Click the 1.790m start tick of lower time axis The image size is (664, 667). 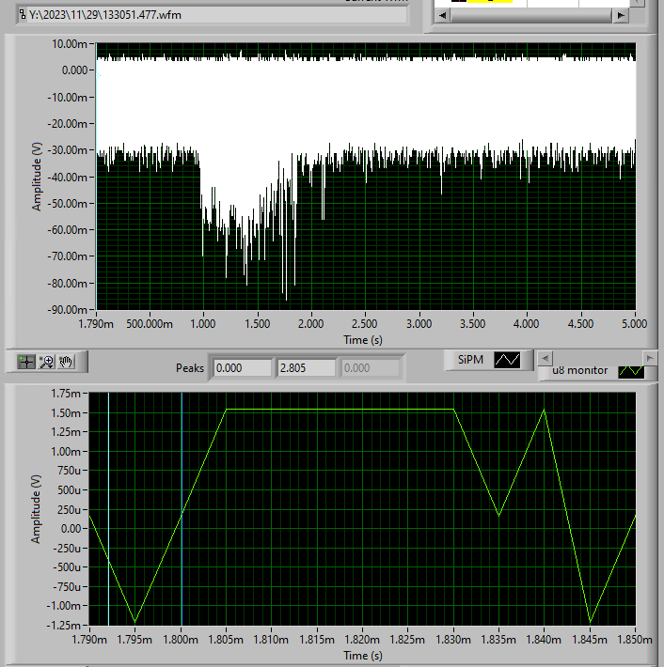89,640
